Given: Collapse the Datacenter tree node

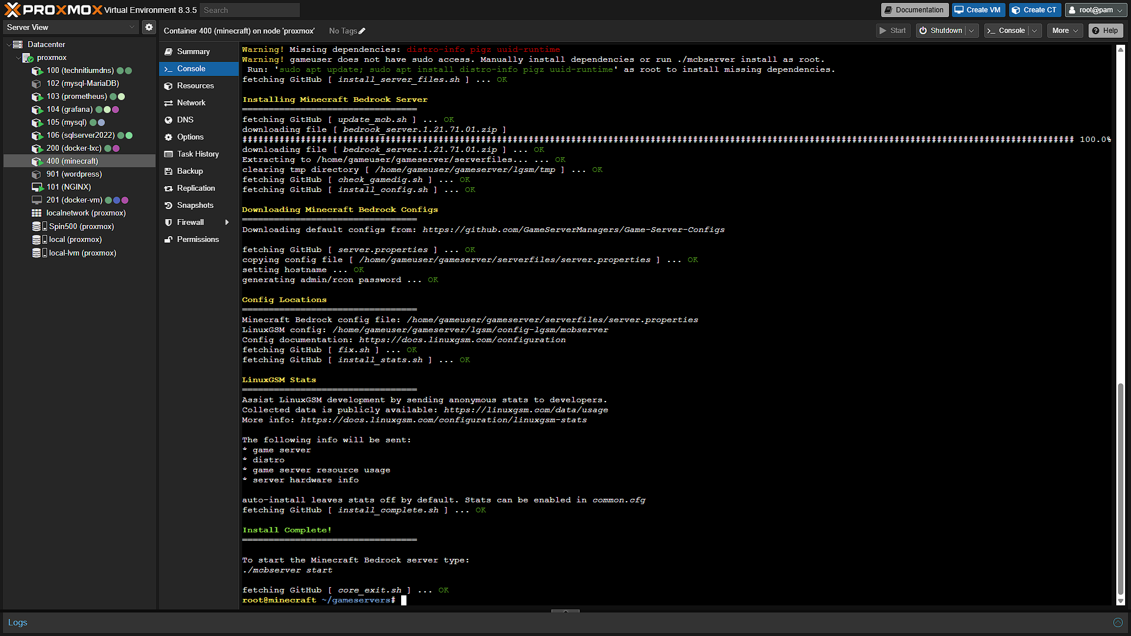Looking at the screenshot, I should click(8, 45).
